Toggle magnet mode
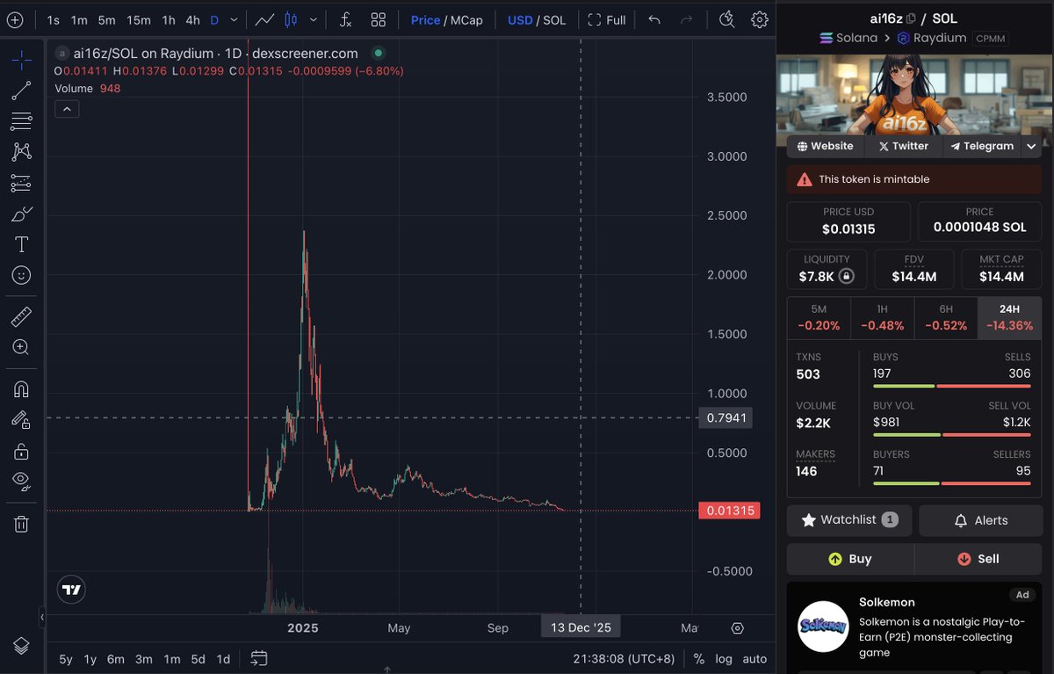 click(22, 388)
